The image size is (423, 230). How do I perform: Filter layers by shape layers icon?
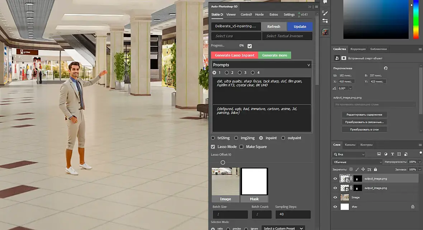pos(399,154)
